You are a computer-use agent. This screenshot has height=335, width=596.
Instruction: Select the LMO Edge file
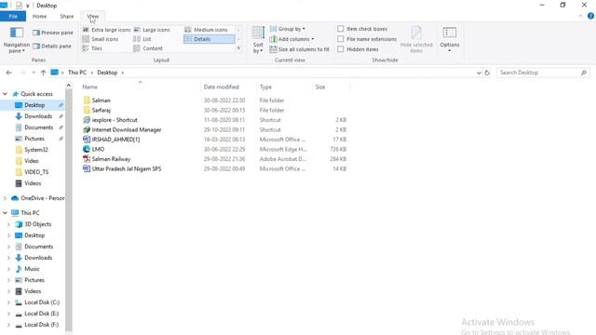[x=98, y=149]
